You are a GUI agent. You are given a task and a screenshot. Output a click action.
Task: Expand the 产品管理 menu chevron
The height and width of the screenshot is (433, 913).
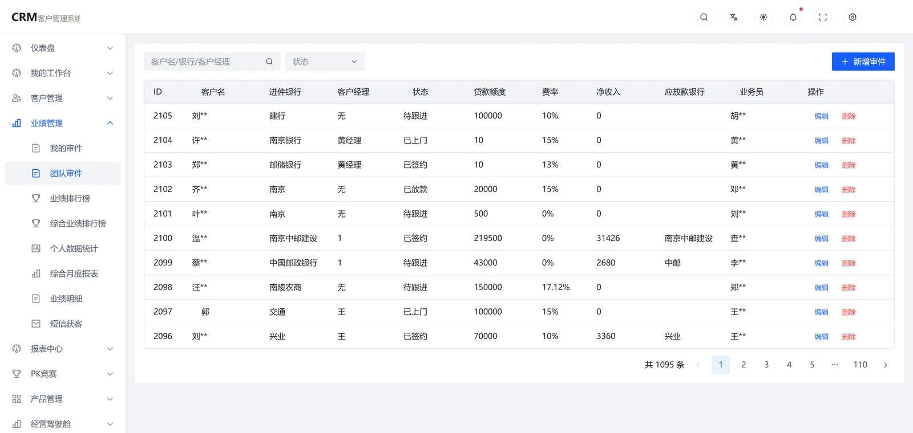tap(110, 399)
